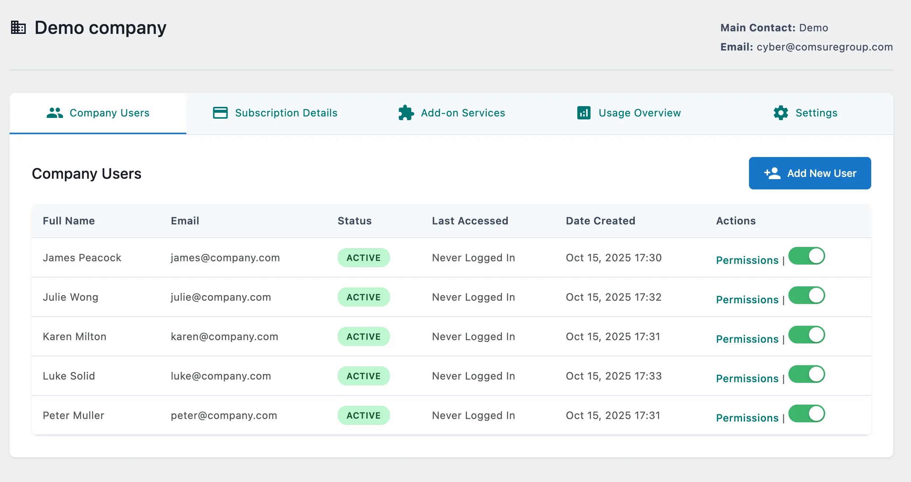Click the people icon on Company Users tab

coord(54,113)
